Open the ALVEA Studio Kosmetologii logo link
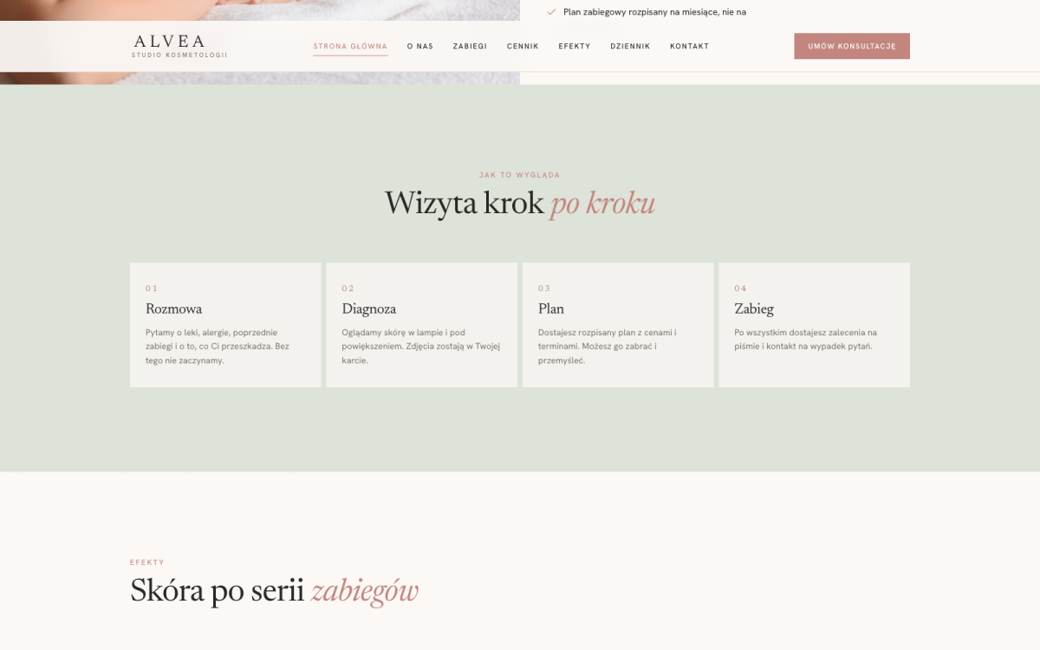 pyautogui.click(x=179, y=46)
